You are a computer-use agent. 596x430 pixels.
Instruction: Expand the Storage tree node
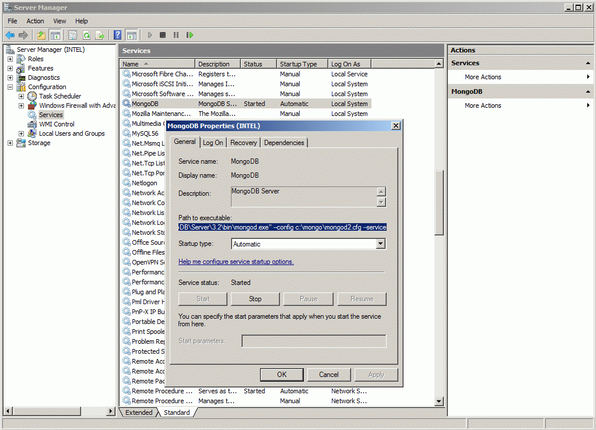pyautogui.click(x=10, y=143)
